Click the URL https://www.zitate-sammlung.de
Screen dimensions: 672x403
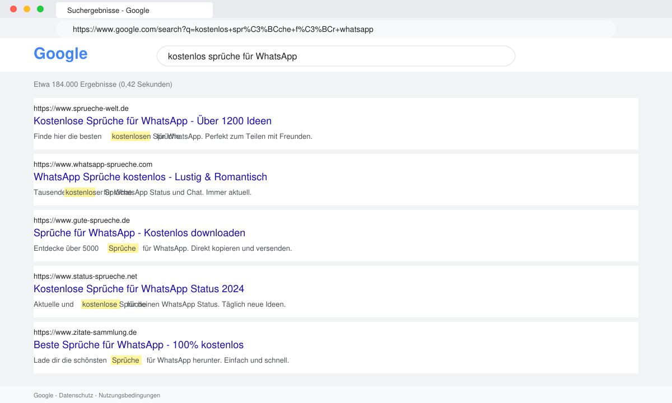[85, 332]
